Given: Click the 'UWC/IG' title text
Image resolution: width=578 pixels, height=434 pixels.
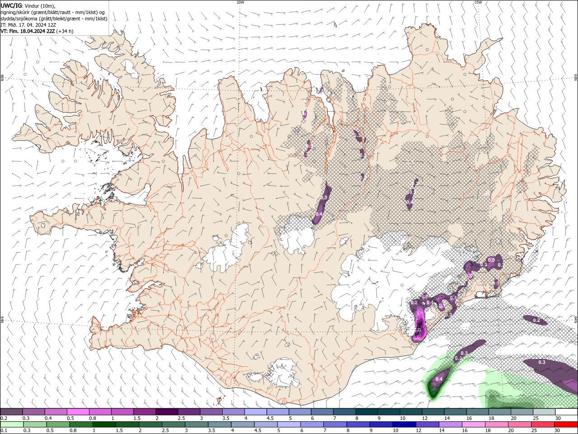Looking at the screenshot, I should pyautogui.click(x=11, y=5).
